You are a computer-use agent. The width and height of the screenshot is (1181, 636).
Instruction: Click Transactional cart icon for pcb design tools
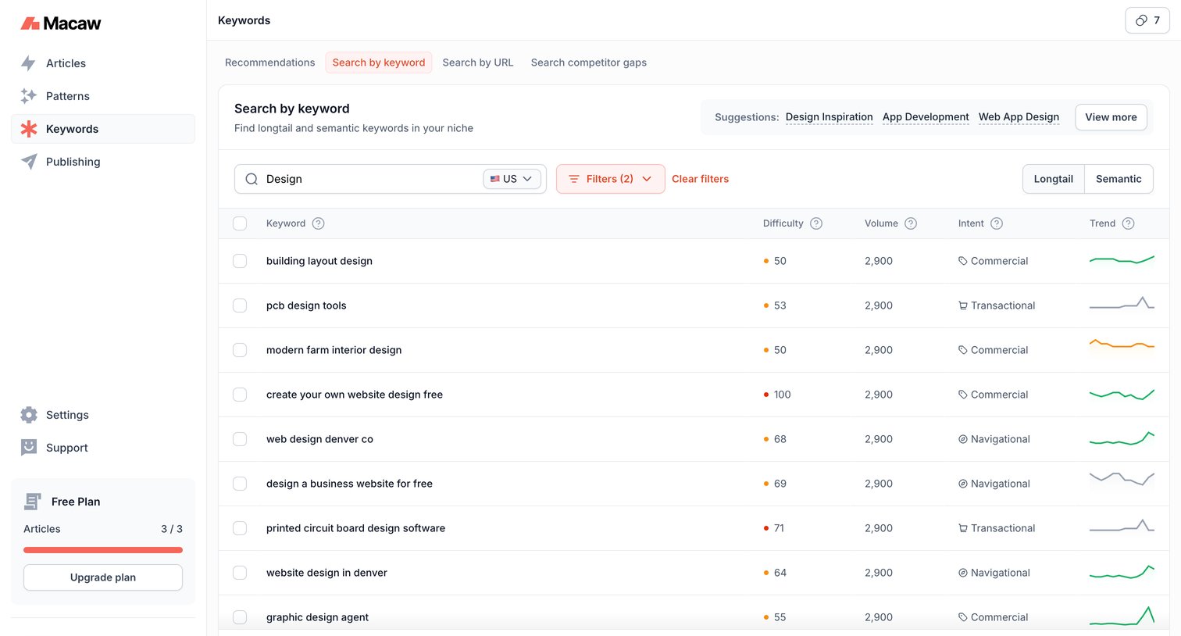[963, 305]
